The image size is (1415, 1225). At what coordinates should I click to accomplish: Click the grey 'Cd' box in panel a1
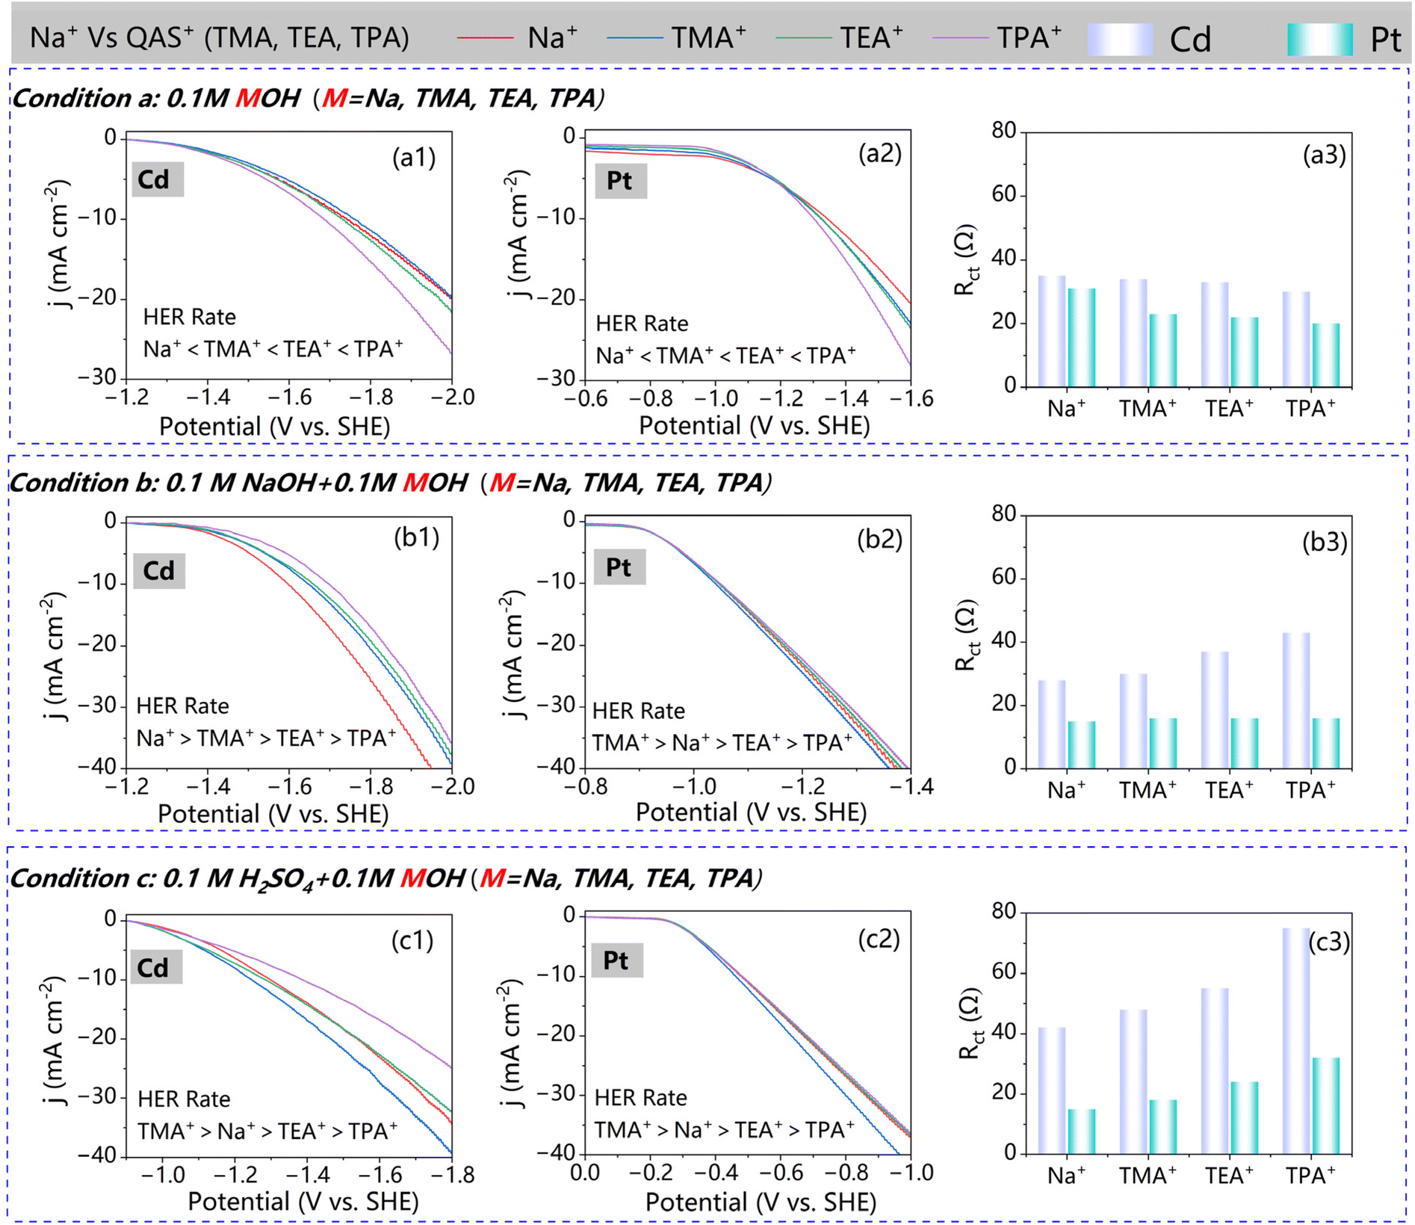158,179
